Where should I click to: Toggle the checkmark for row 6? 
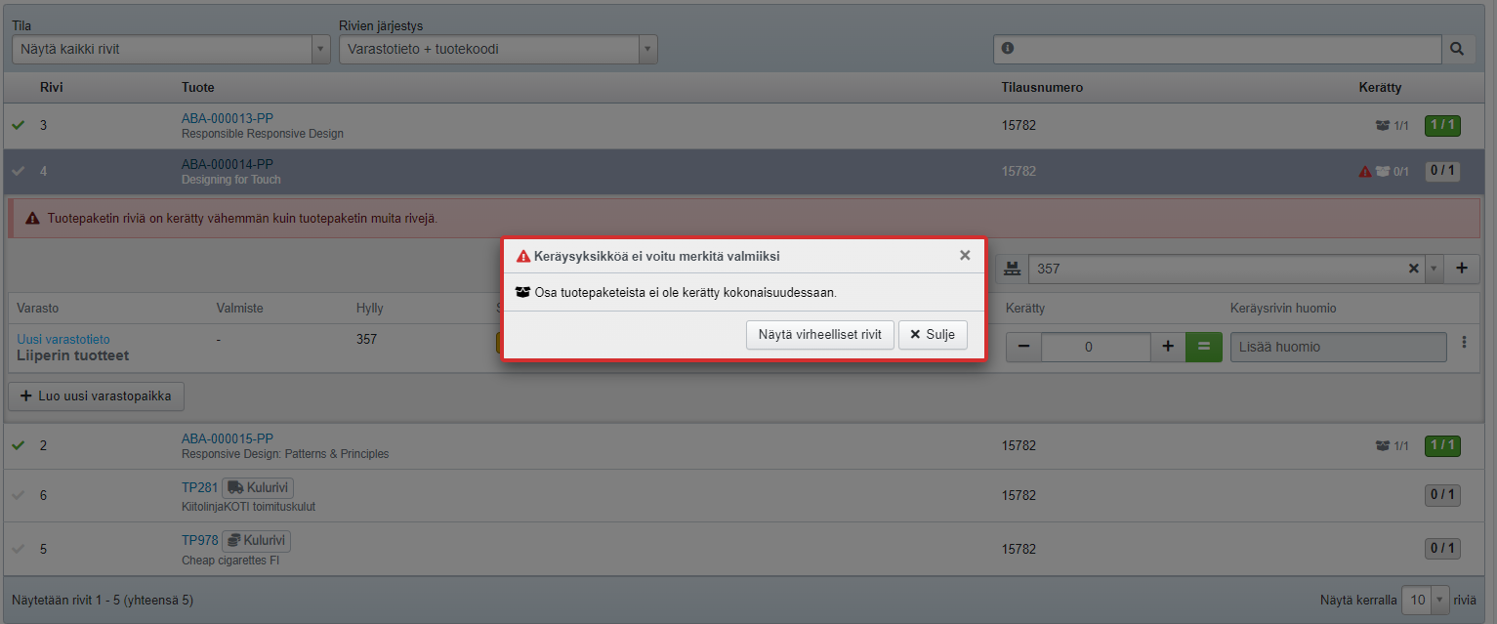point(18,495)
